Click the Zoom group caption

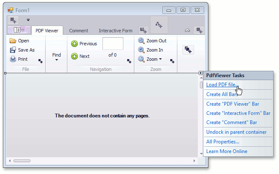[156, 69]
